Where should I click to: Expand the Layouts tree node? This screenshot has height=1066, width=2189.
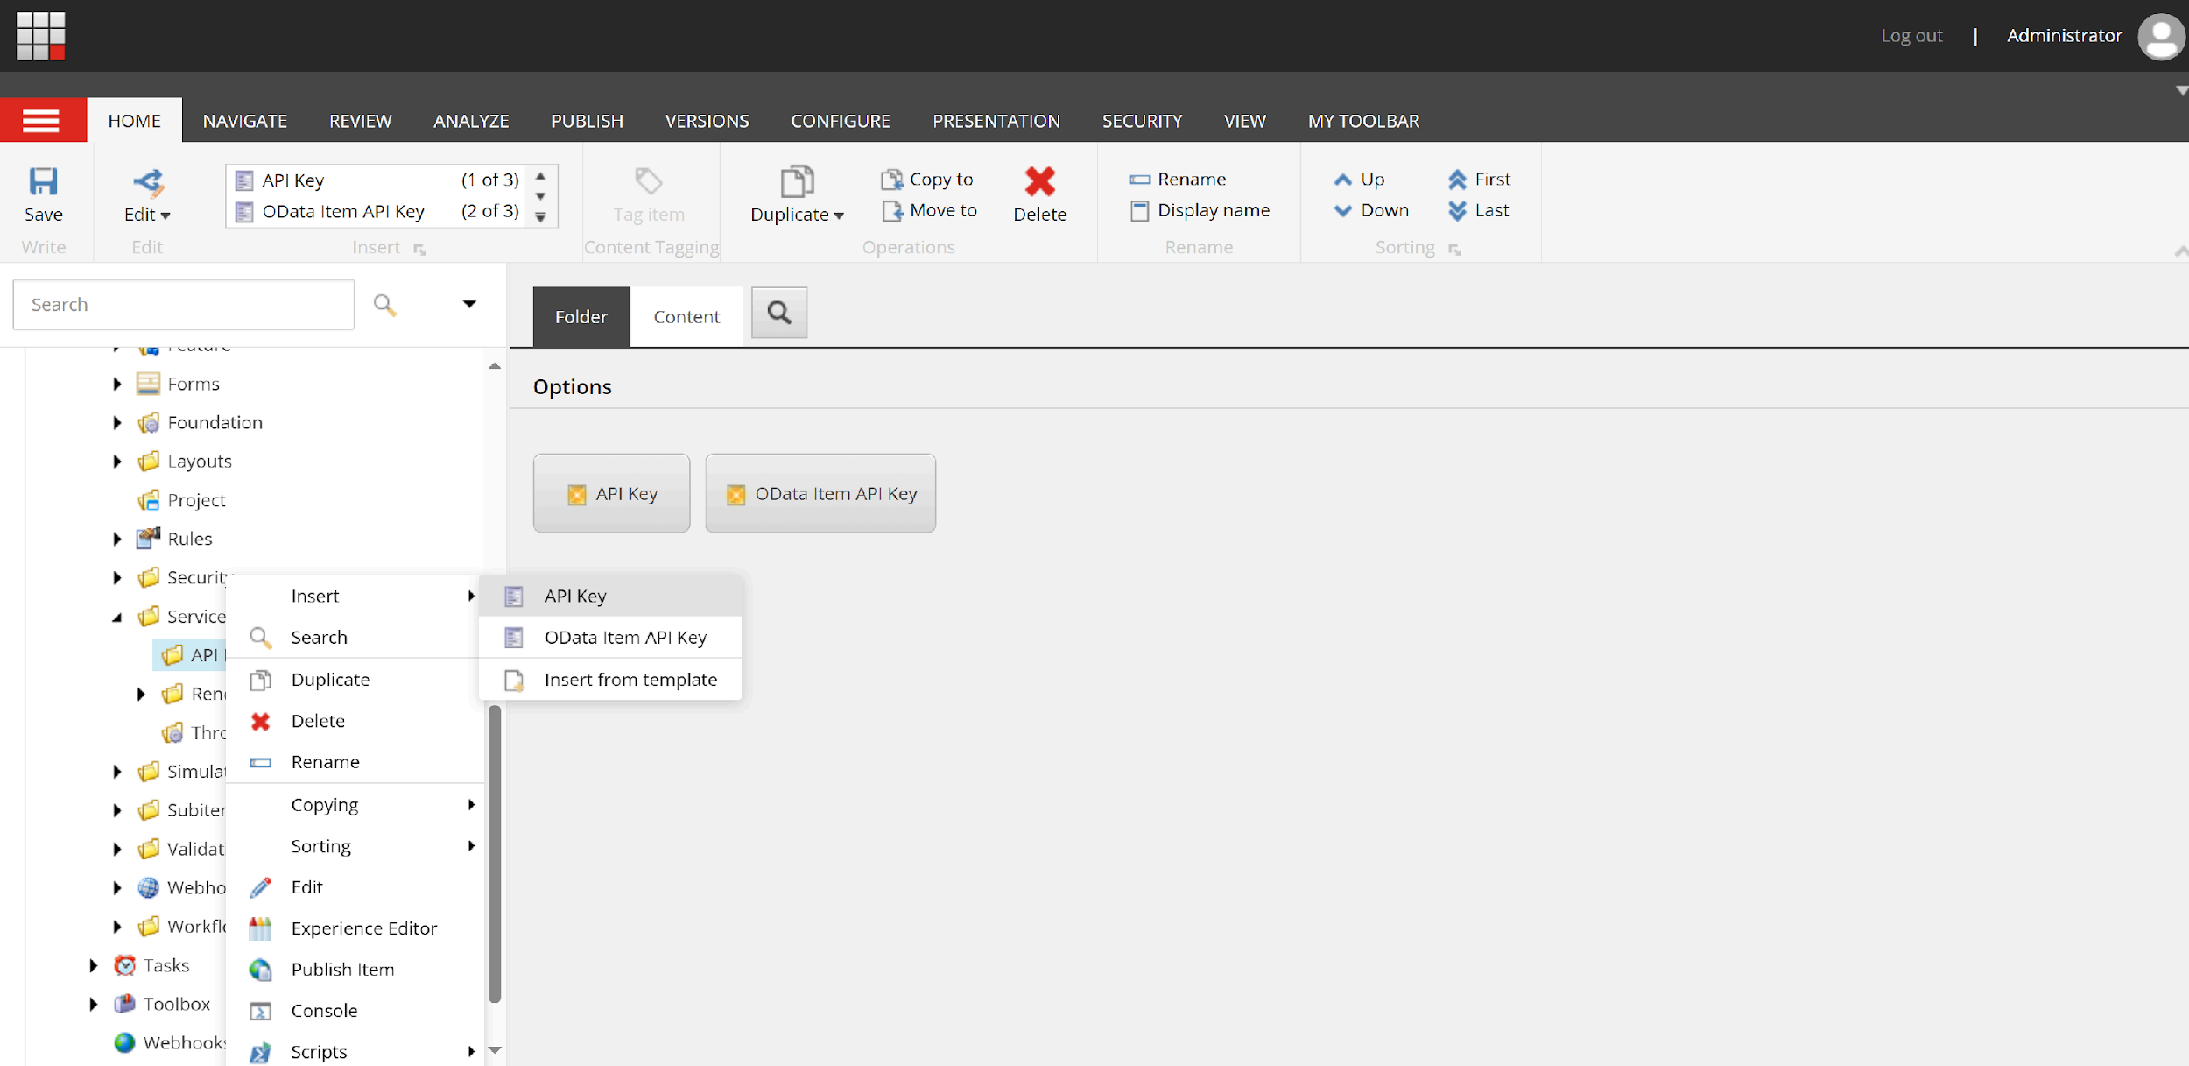(x=116, y=461)
